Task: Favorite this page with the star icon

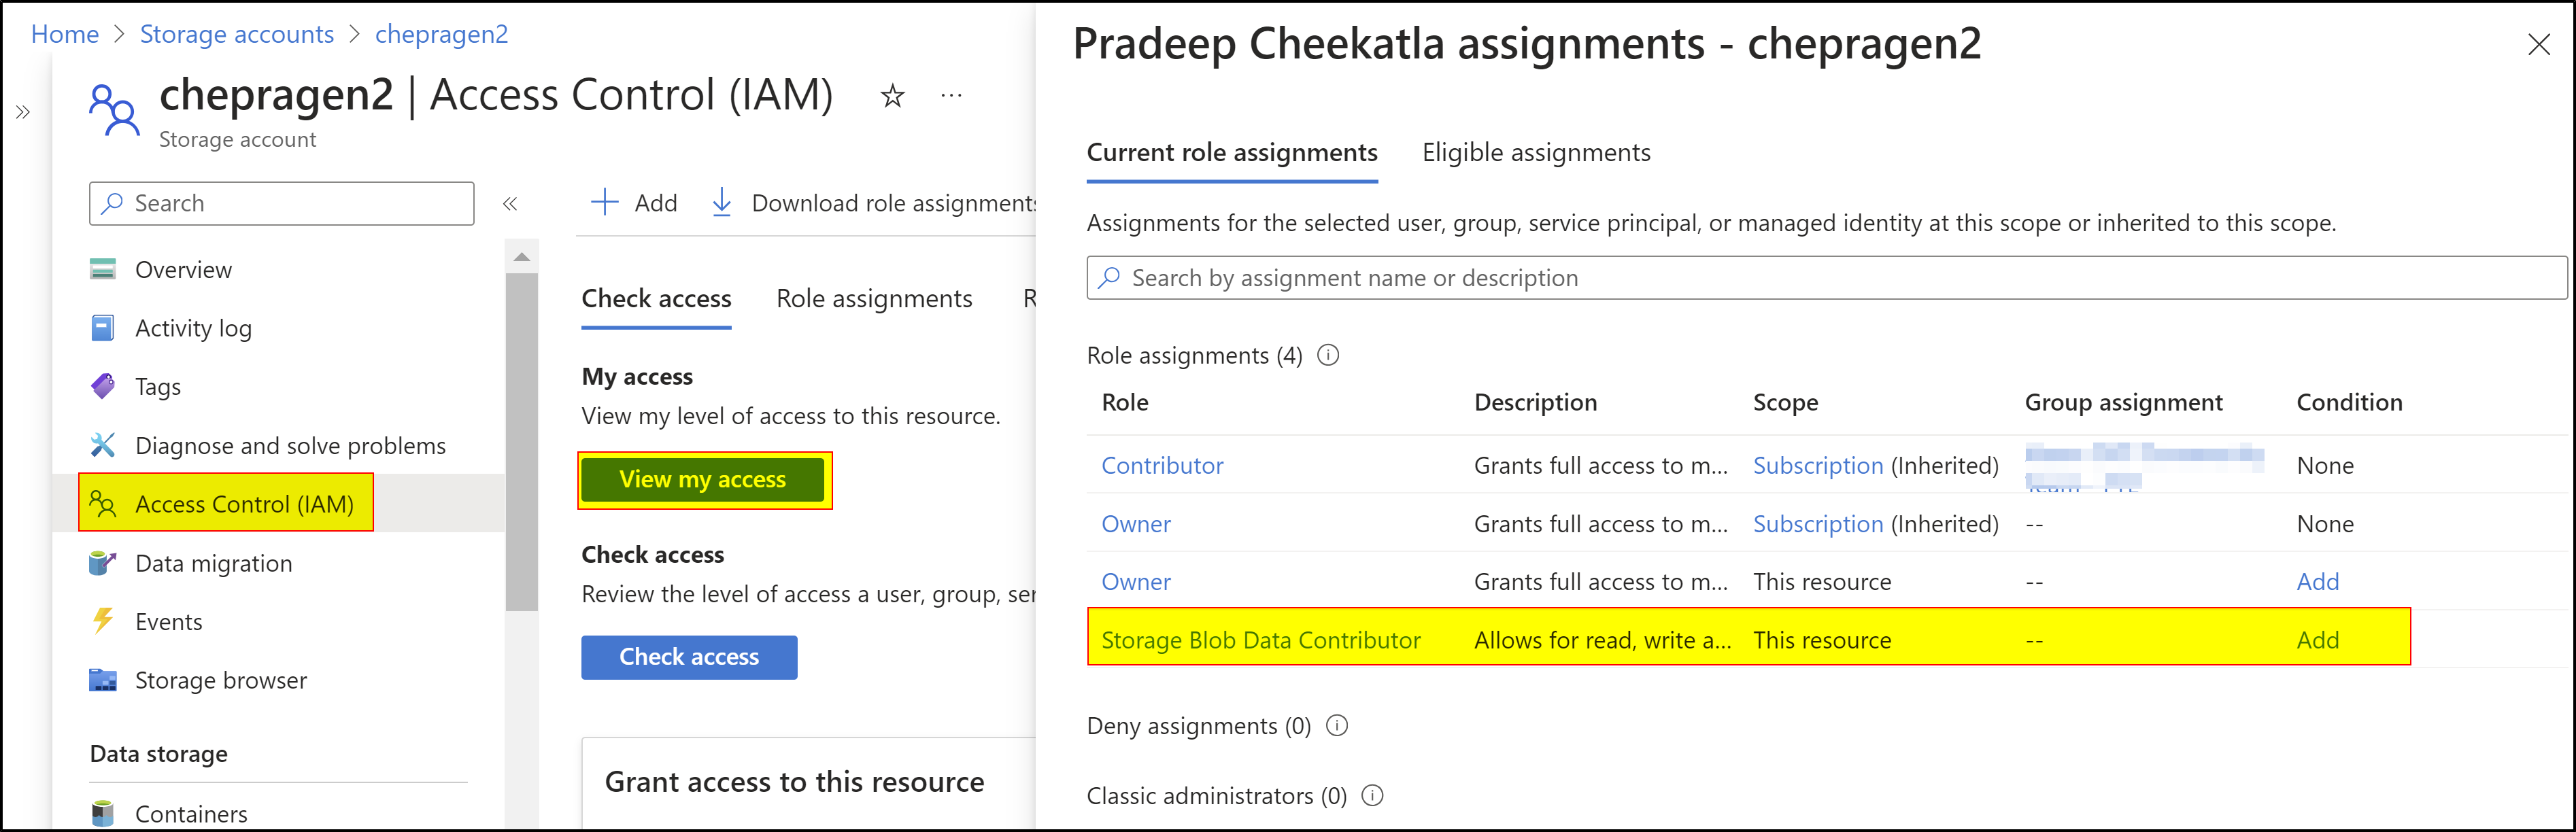Action: [892, 96]
